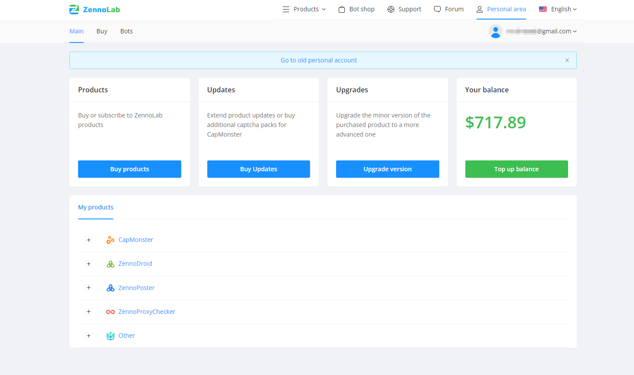Select the My products tab
Image resolution: width=634 pixels, height=375 pixels.
95,207
